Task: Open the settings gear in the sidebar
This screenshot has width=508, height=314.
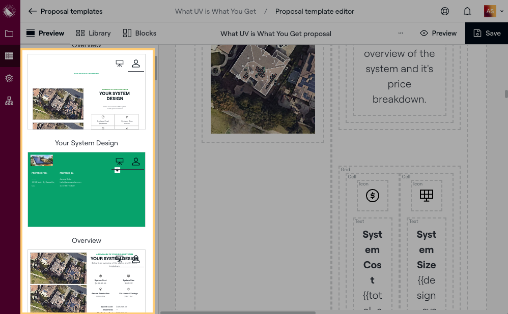Action: [9, 78]
